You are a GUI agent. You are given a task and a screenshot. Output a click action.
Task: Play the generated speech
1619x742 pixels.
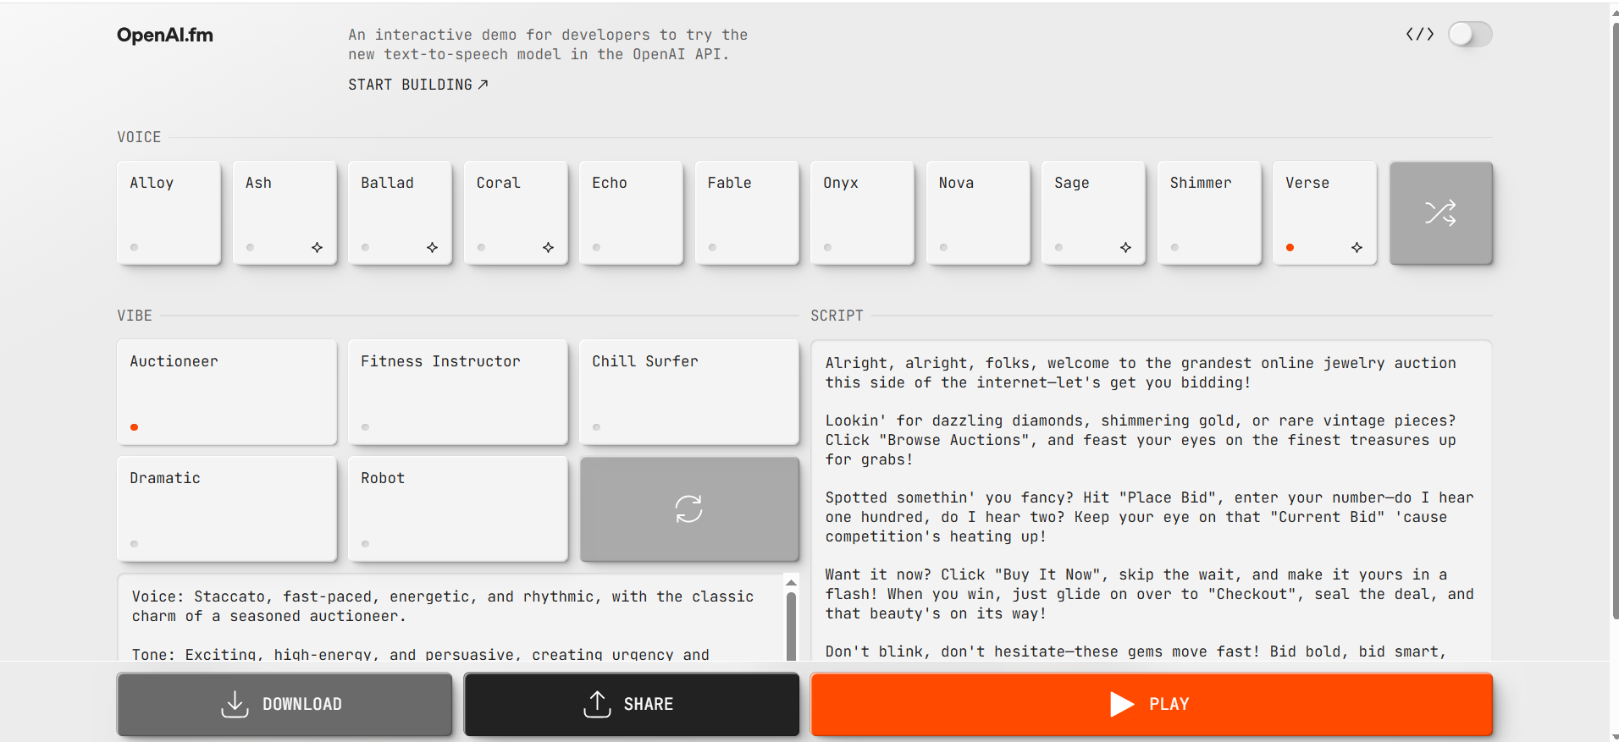[1151, 704]
